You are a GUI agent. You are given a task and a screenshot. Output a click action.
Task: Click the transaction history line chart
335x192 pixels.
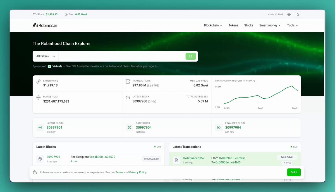[x=260, y=95]
